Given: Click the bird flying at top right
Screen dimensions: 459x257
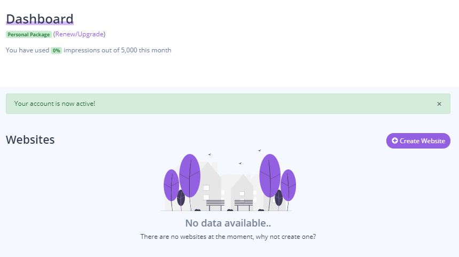Looking at the screenshot, I should coord(259,151).
